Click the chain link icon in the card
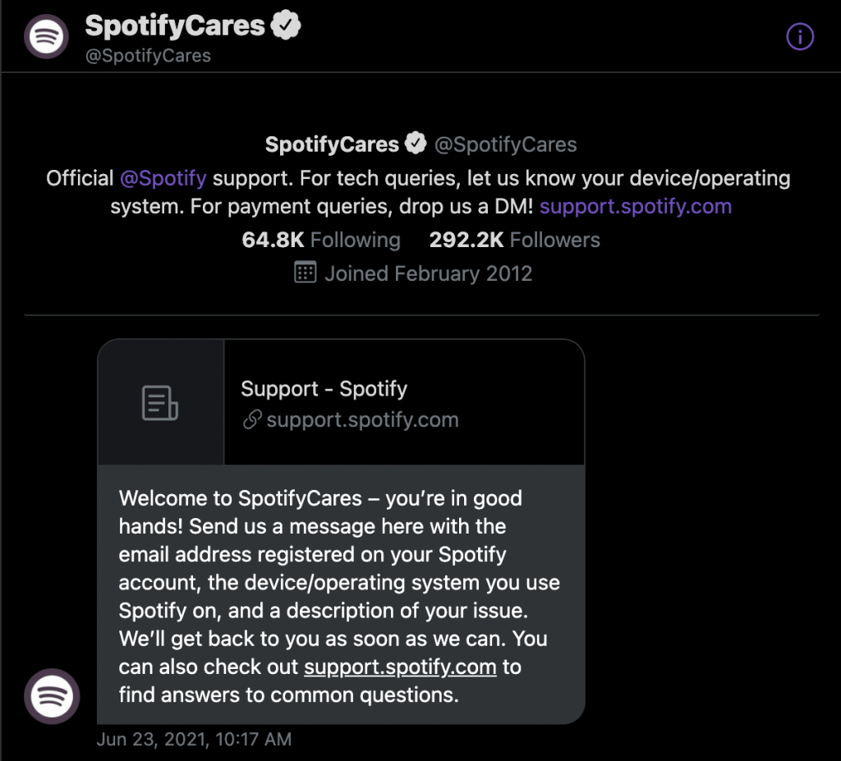 click(x=252, y=420)
